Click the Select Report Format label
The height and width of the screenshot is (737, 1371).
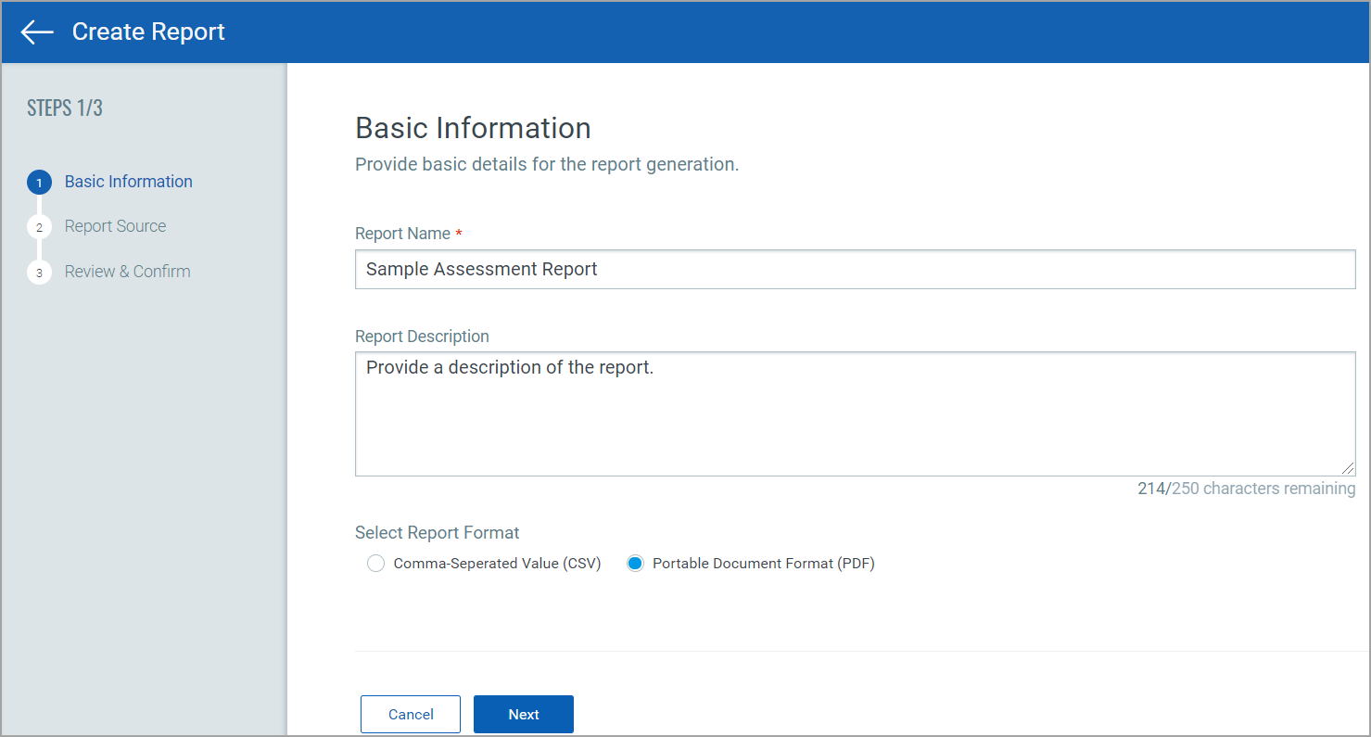[438, 533]
